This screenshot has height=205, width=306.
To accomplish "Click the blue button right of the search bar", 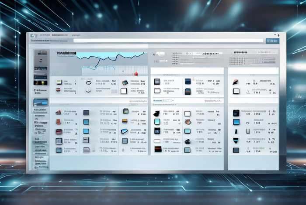I will pos(271,41).
